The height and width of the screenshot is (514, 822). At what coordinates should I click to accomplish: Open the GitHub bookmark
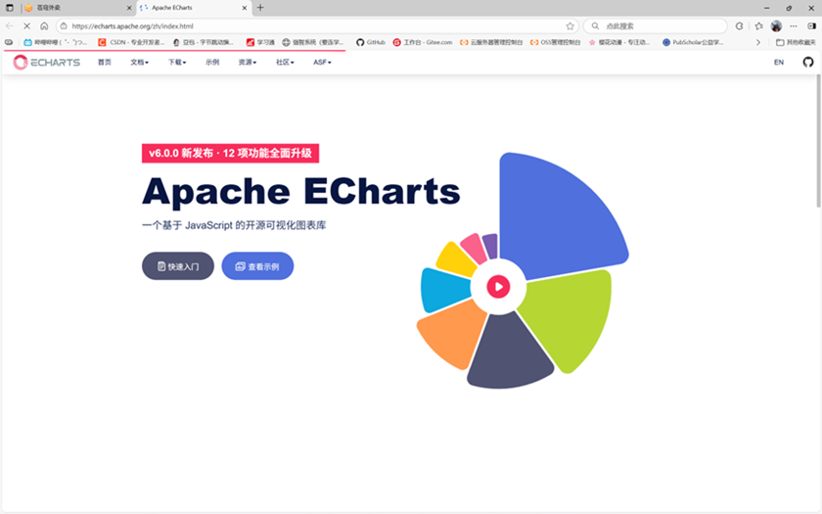[x=371, y=42]
